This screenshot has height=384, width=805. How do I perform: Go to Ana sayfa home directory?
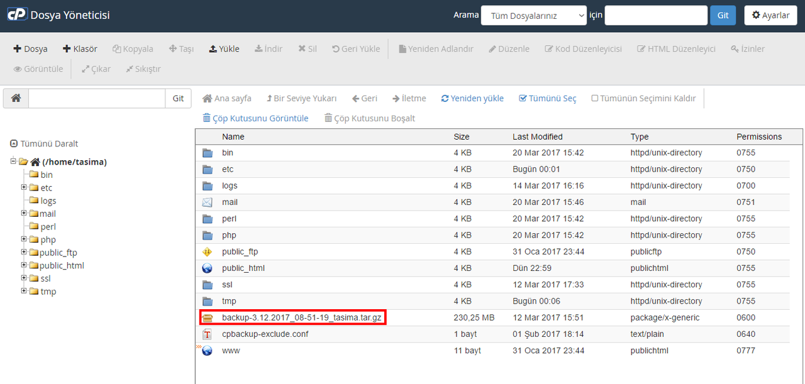pos(226,98)
